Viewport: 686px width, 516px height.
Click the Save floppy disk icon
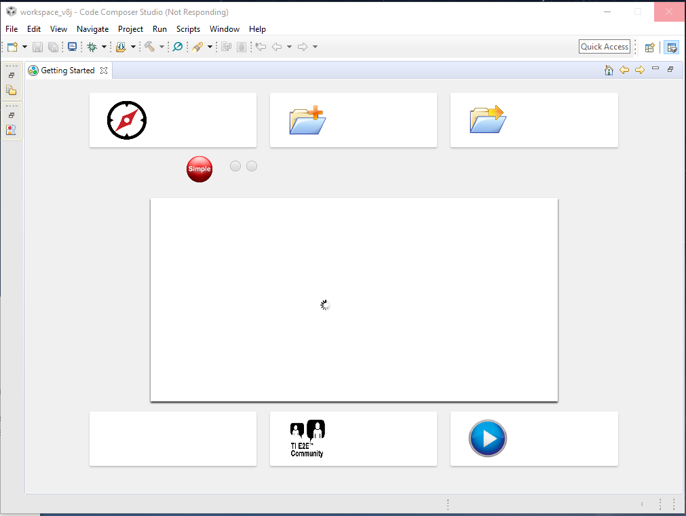click(37, 47)
